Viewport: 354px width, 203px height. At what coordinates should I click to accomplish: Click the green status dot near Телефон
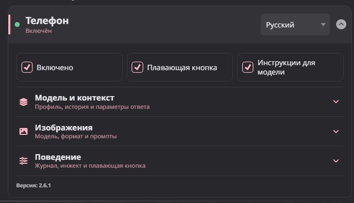click(17, 25)
